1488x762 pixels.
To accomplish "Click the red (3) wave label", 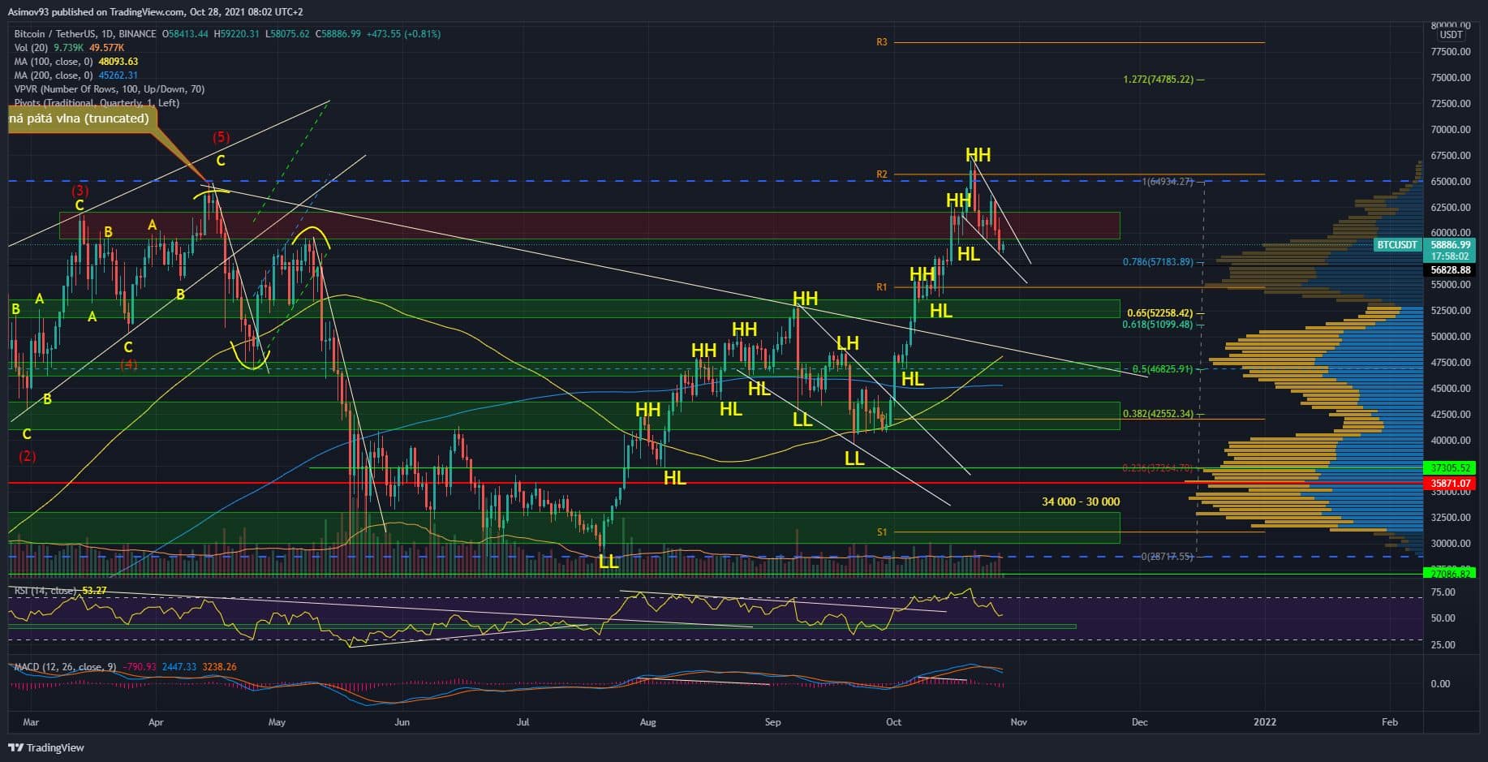I will click(80, 192).
